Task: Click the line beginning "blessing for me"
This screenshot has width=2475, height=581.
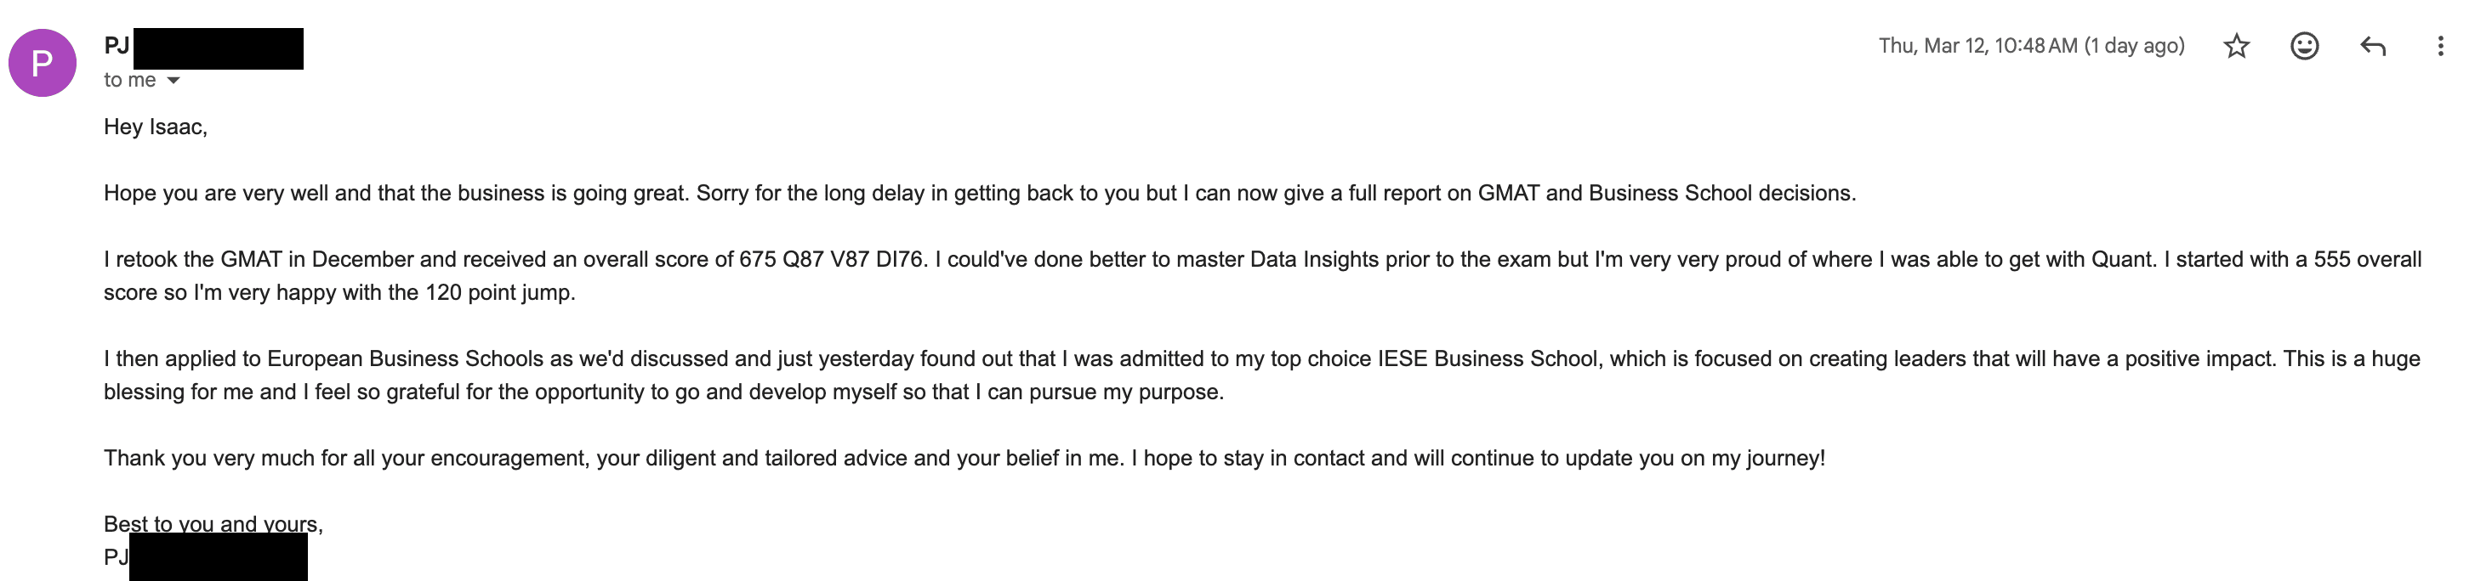Action: pyautogui.click(x=663, y=392)
